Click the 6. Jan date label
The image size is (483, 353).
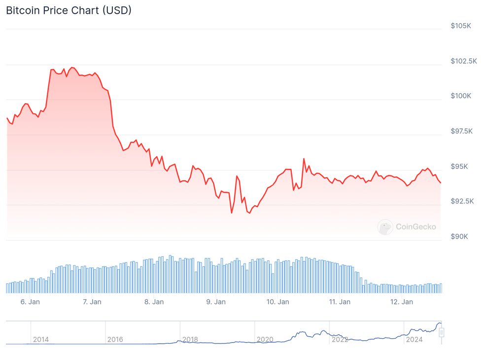31,302
